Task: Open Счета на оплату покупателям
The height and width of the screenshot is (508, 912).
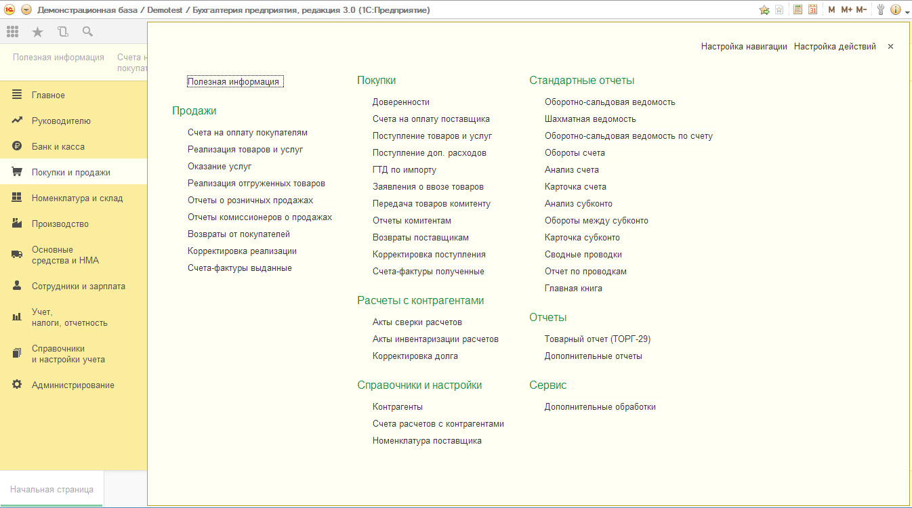Action: pyautogui.click(x=247, y=133)
